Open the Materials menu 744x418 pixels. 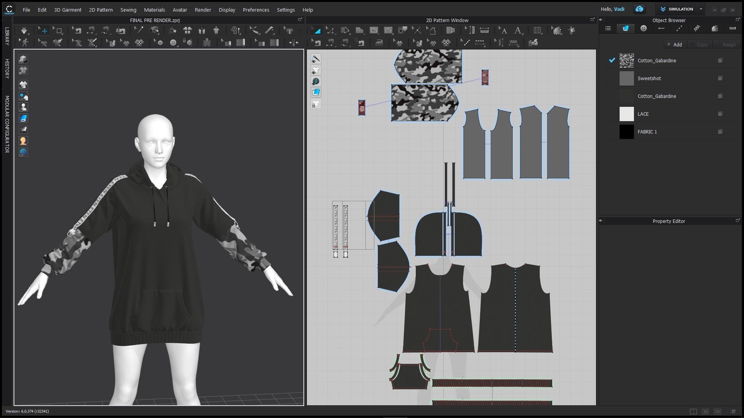[x=155, y=10]
